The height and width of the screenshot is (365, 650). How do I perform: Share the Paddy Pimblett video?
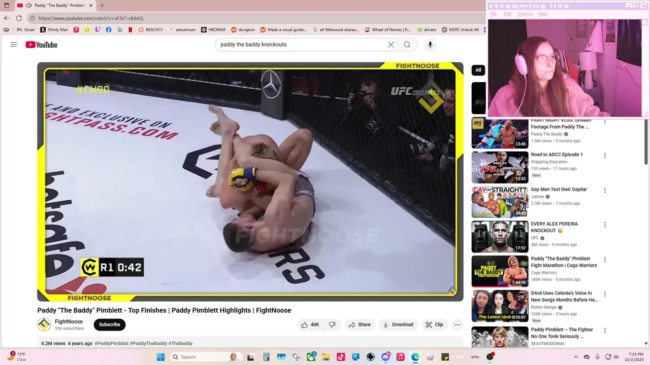tap(359, 324)
